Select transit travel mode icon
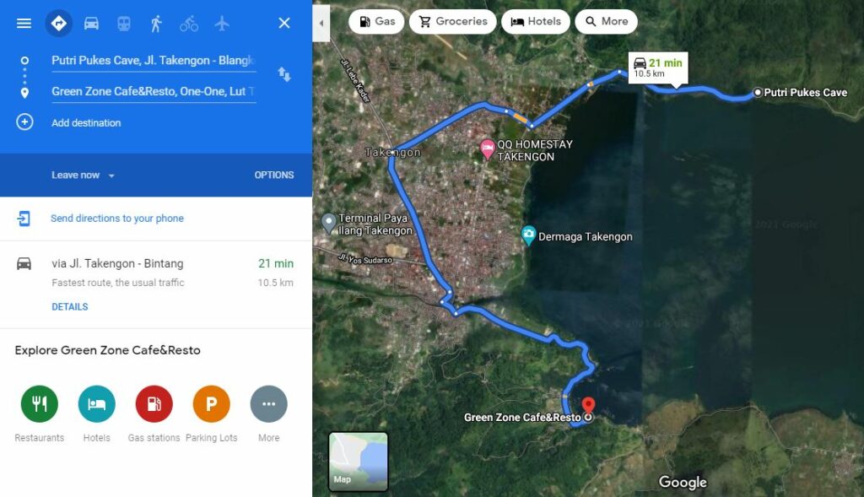This screenshot has width=864, height=497. pyautogui.click(x=124, y=23)
